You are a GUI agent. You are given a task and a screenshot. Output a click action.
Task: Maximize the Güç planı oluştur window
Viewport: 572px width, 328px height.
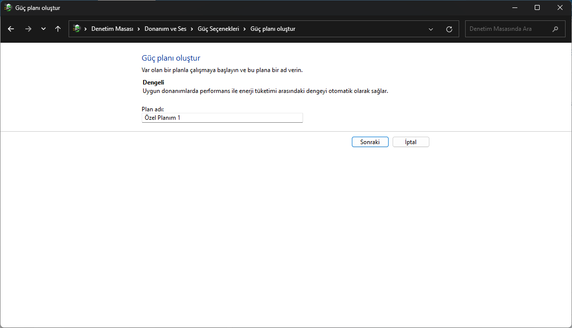click(x=537, y=7)
